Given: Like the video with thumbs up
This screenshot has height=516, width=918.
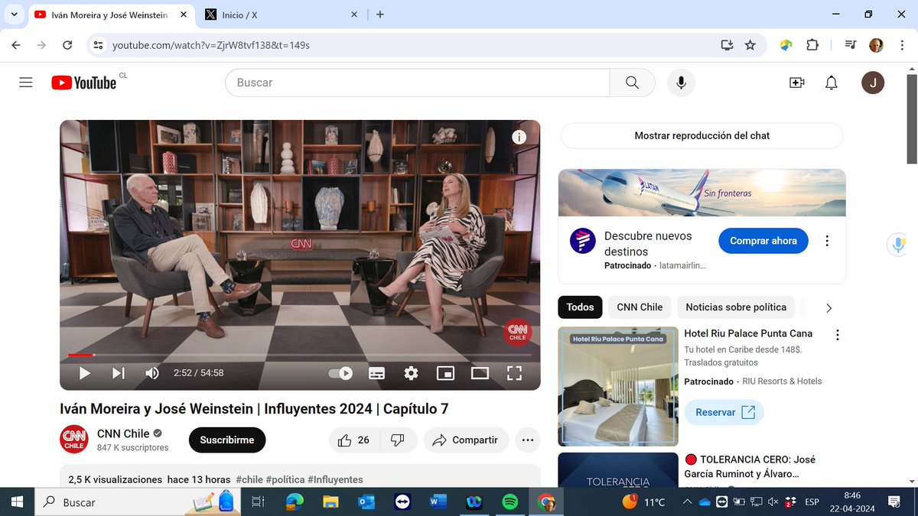Looking at the screenshot, I should (x=353, y=440).
